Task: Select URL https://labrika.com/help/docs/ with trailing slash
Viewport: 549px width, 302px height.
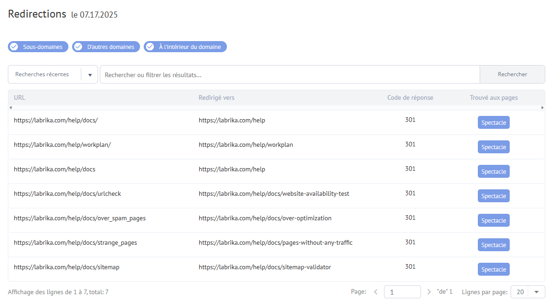Action: (x=55, y=121)
